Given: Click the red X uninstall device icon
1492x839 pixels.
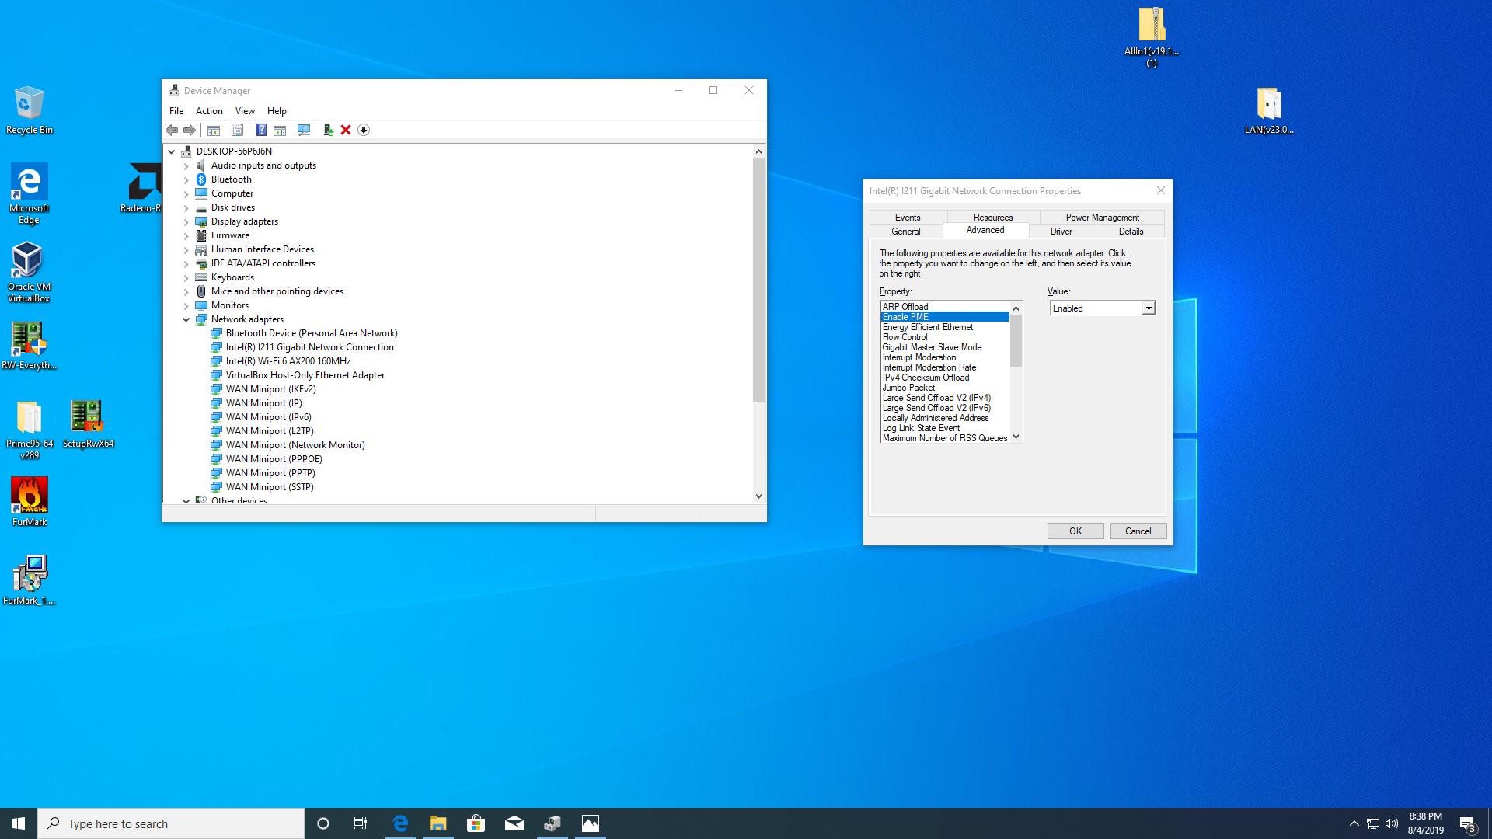Looking at the screenshot, I should point(346,130).
